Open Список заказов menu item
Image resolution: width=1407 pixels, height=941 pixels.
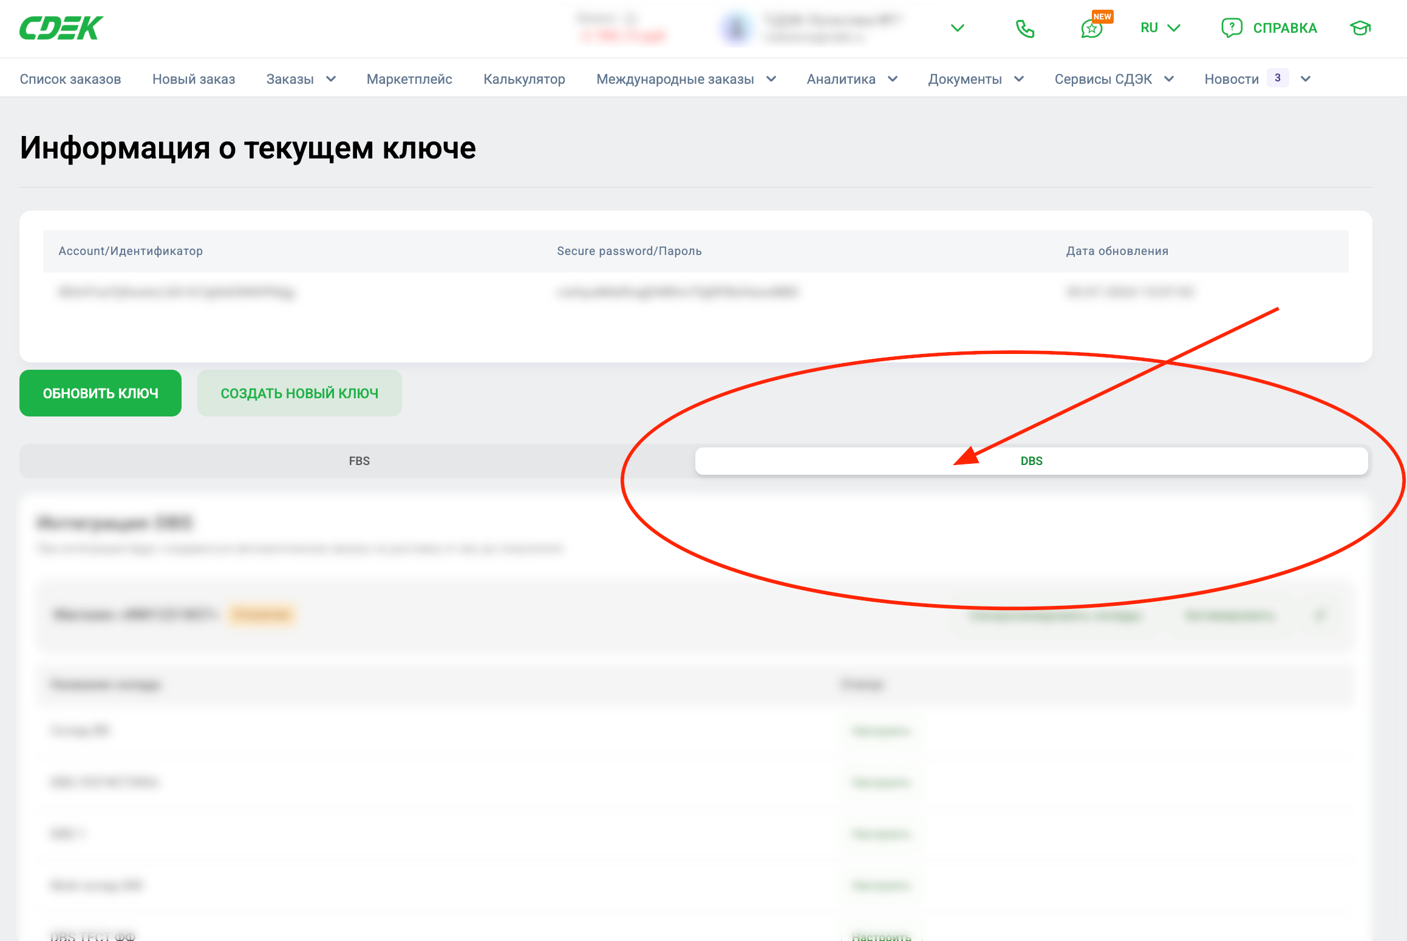(x=70, y=79)
